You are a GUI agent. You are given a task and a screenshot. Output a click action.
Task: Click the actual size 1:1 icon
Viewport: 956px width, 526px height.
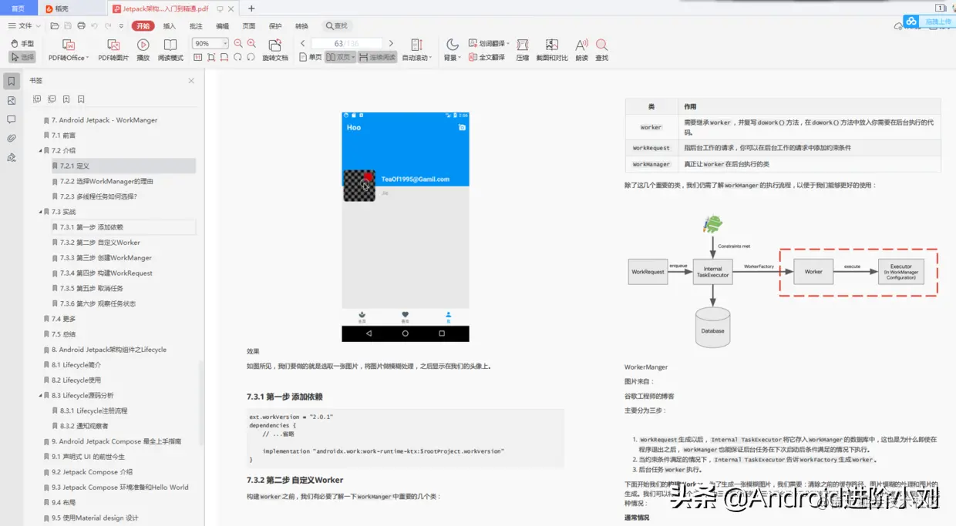(x=197, y=57)
